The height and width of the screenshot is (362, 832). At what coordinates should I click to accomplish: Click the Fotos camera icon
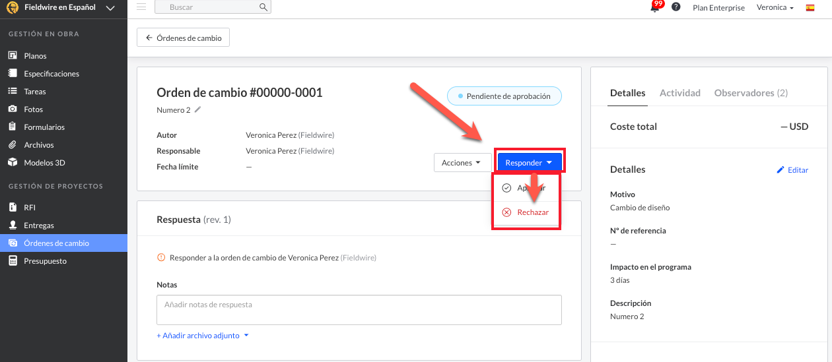pos(12,109)
